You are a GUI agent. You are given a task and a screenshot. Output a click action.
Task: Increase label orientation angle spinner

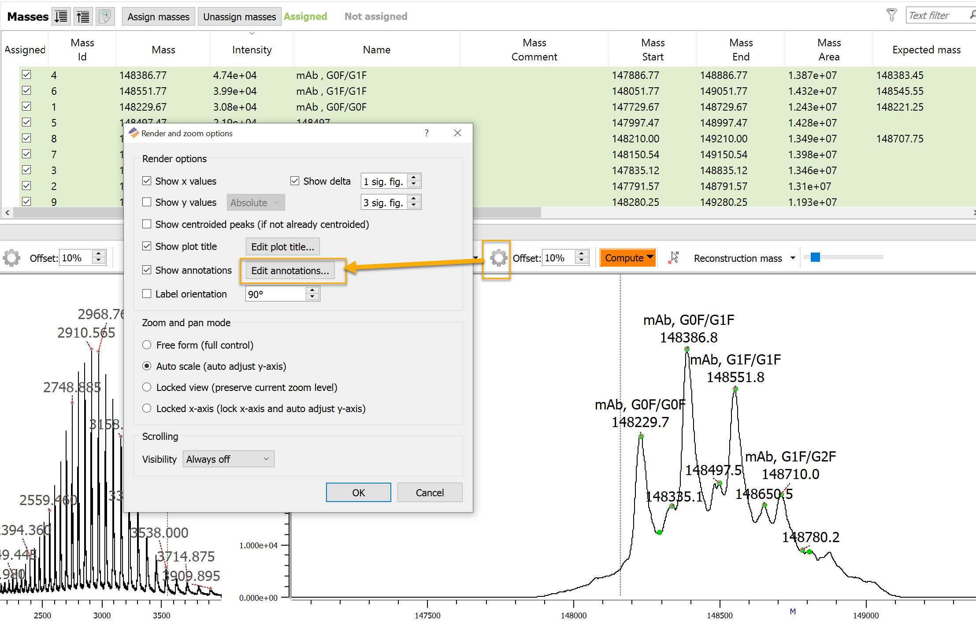(312, 290)
